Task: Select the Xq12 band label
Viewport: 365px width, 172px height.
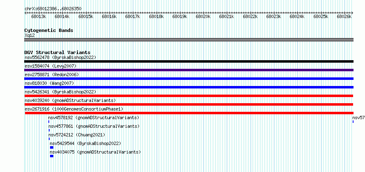Action: tap(30, 36)
